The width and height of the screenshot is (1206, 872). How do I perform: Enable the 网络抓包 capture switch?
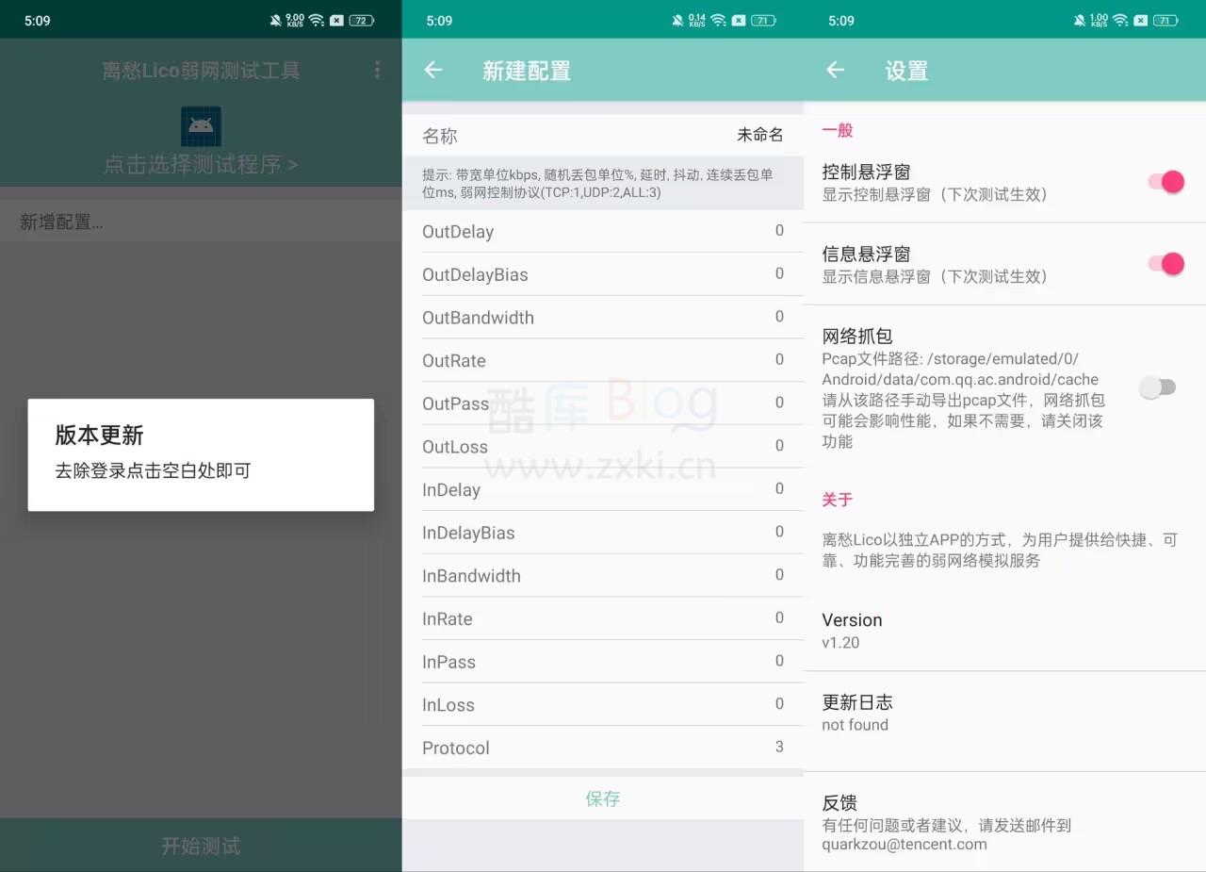(x=1158, y=387)
